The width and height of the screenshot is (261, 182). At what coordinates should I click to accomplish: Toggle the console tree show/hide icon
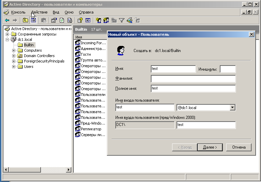[x=33, y=20]
